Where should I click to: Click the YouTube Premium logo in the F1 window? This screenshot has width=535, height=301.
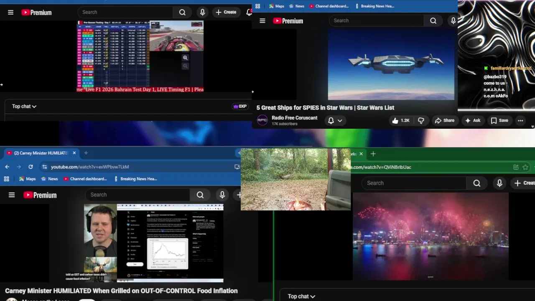click(36, 13)
